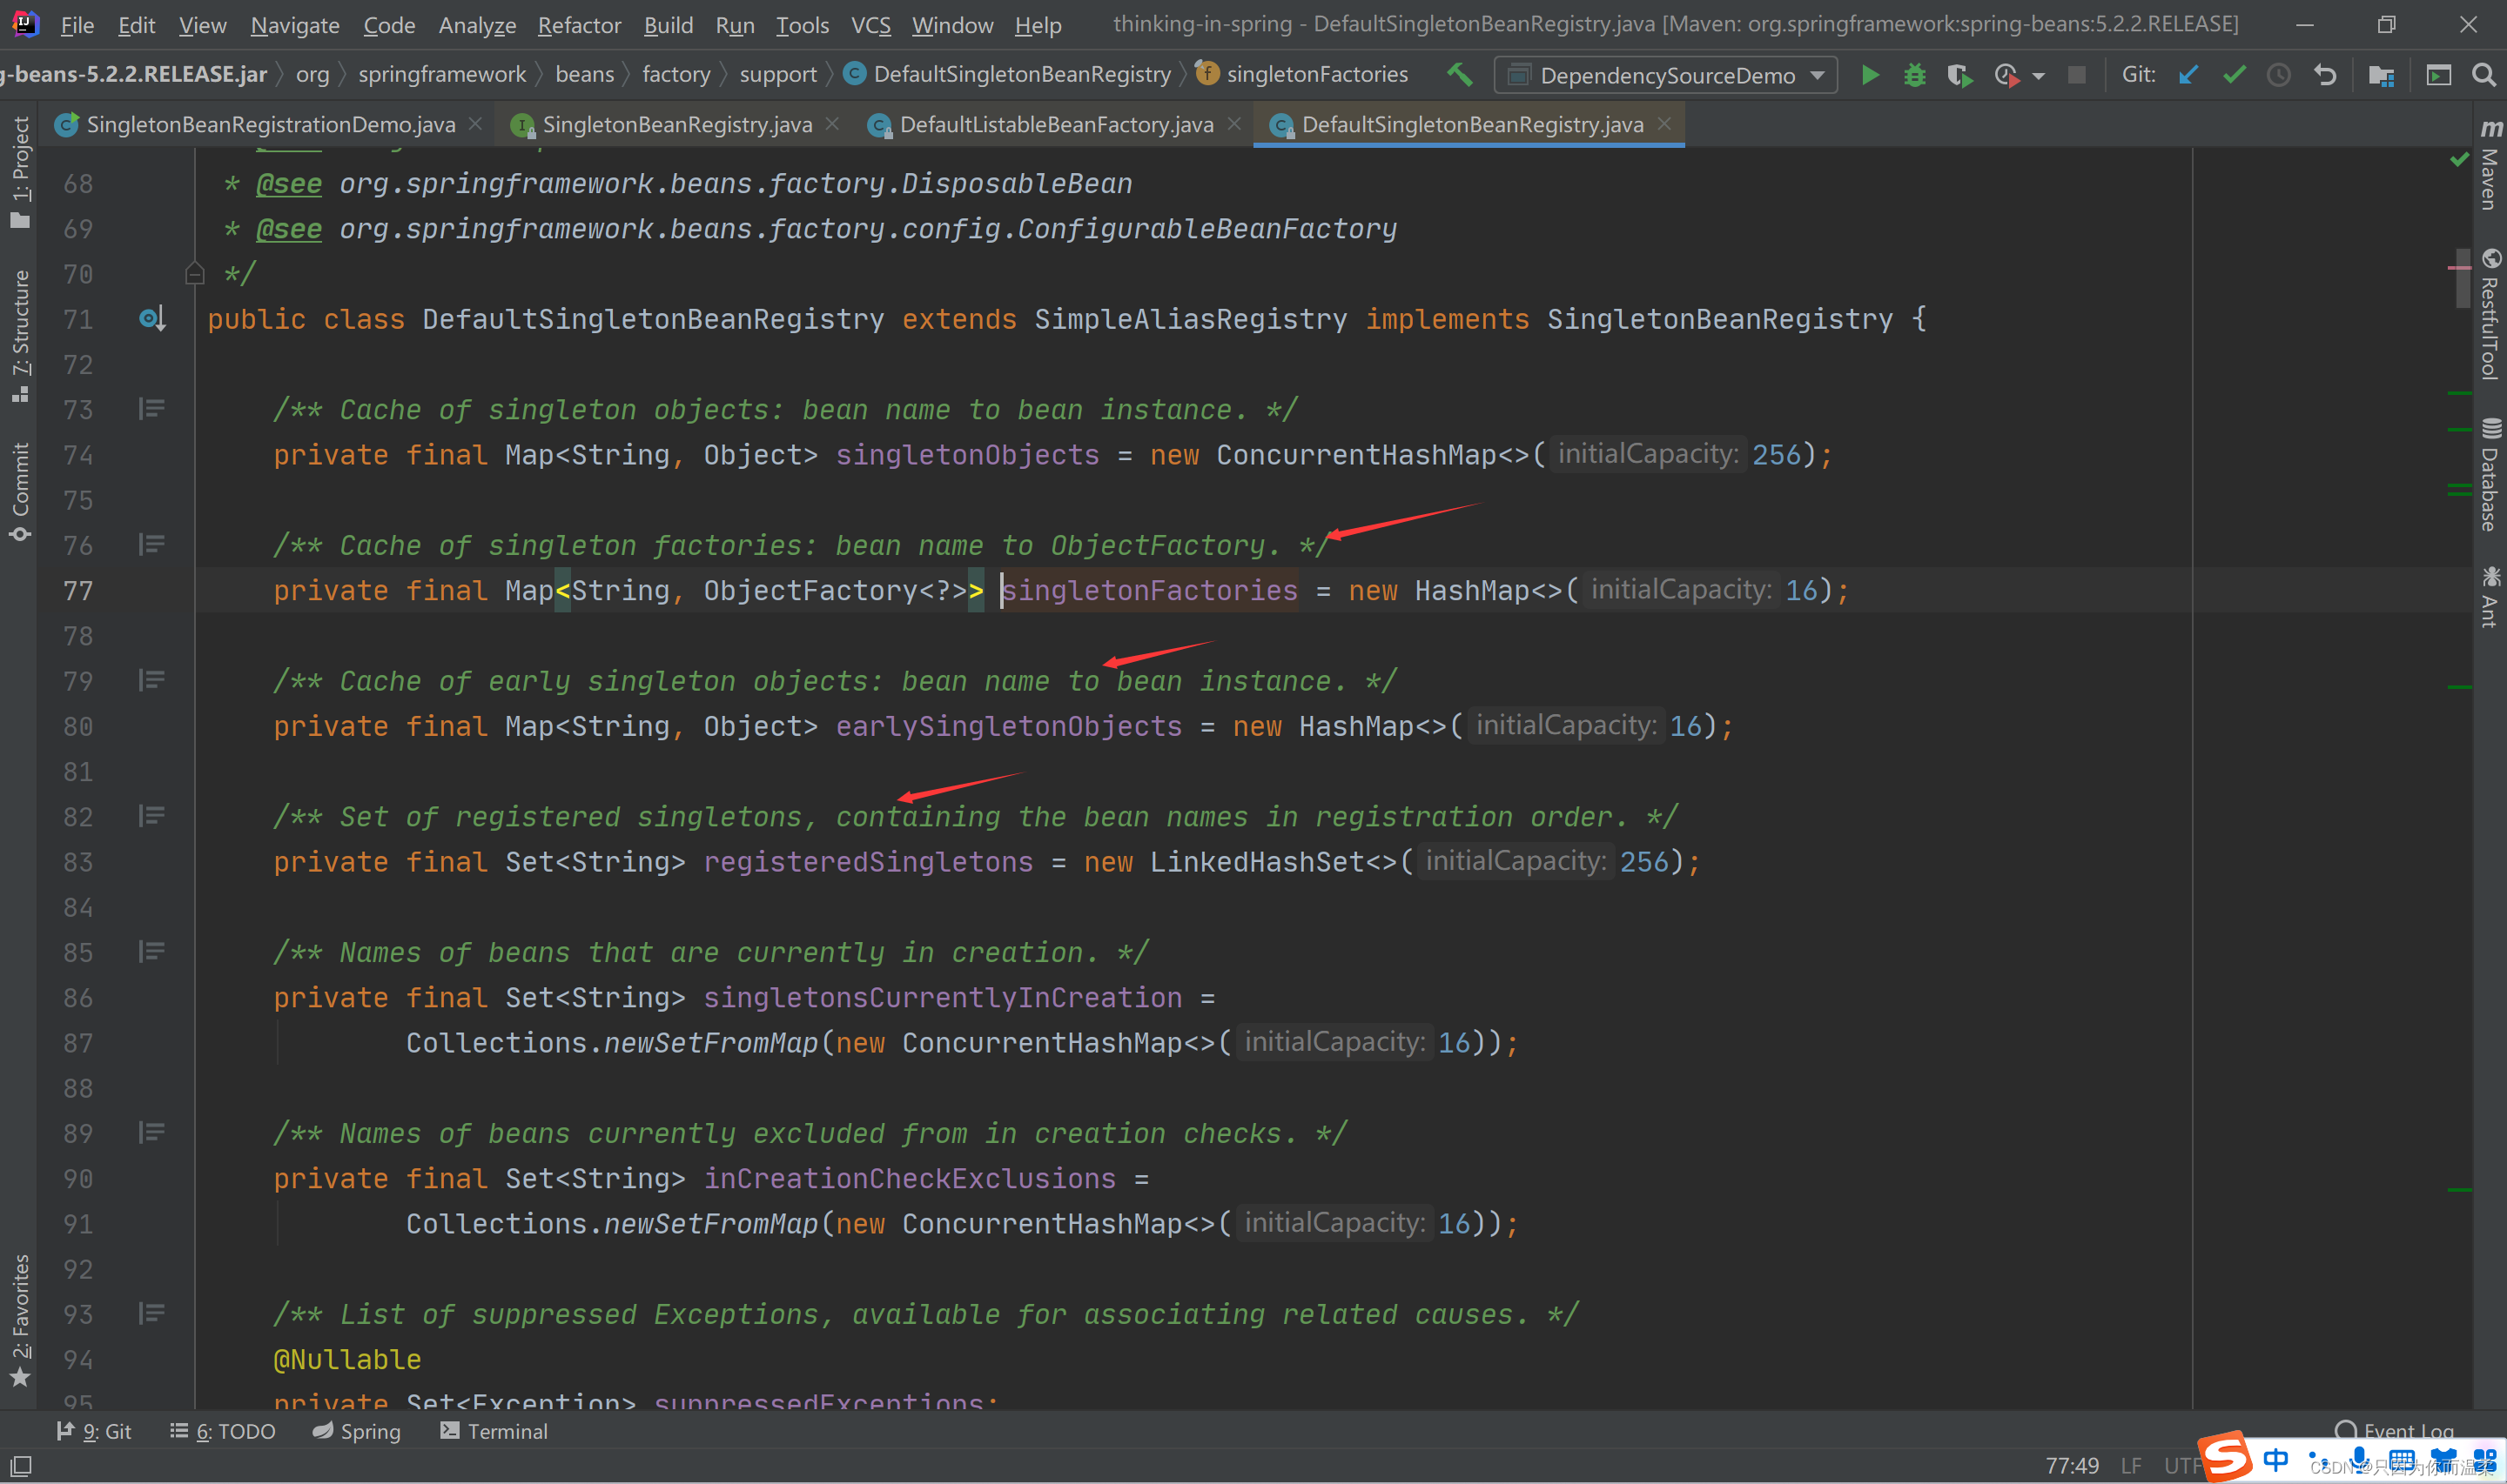Click Git Update Project blue arrow

pos(2189,75)
